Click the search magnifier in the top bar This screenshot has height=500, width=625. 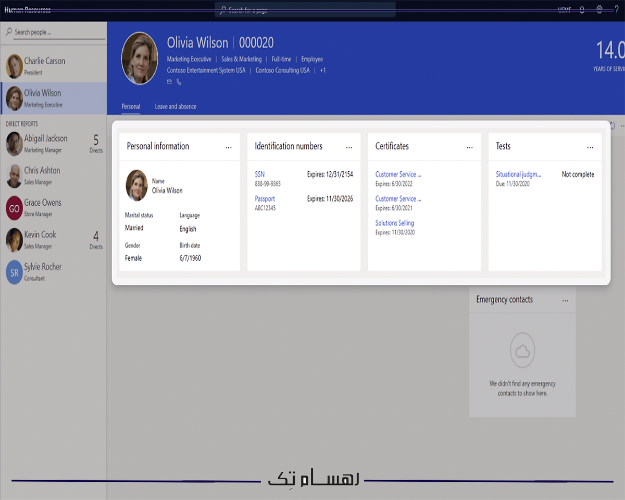(x=223, y=10)
